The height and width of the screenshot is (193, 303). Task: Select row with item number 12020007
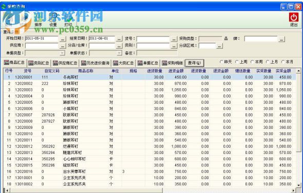(x=149, y=115)
